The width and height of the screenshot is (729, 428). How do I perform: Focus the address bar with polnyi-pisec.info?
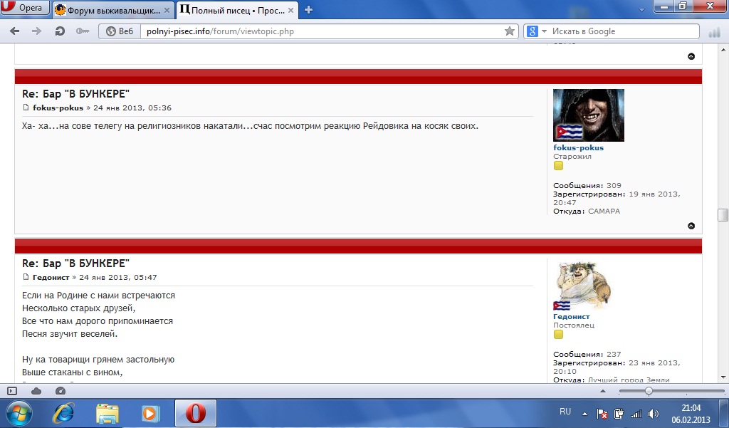pos(321,31)
